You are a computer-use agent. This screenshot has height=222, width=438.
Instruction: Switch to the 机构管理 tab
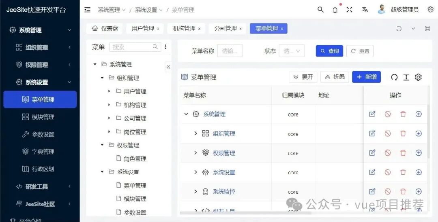[184, 28]
